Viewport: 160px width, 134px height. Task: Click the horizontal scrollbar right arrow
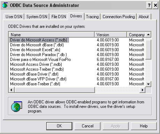(143, 90)
